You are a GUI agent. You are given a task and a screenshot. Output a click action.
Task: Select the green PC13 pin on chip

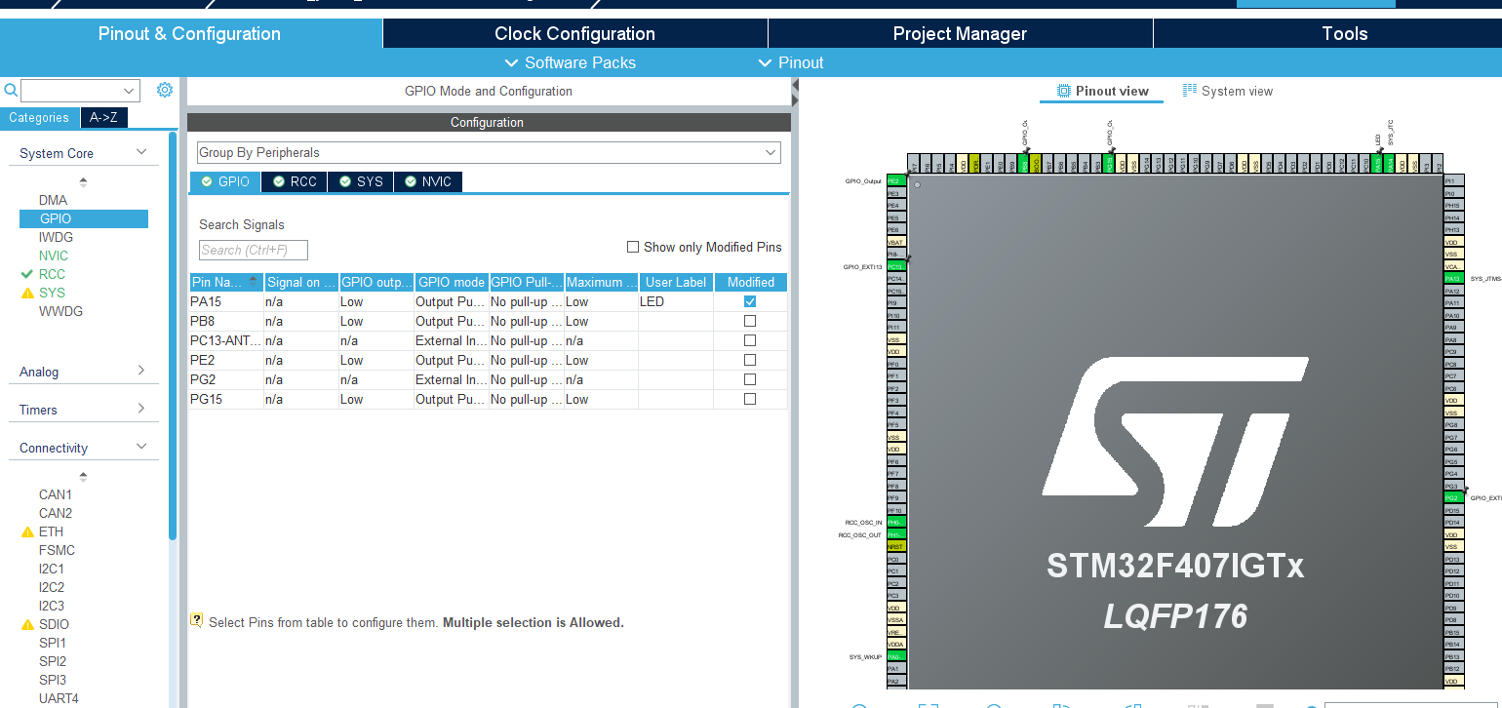(x=896, y=266)
